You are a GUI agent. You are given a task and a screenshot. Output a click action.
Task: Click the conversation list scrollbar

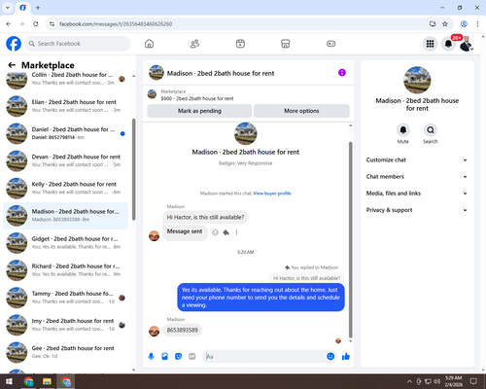(x=133, y=169)
